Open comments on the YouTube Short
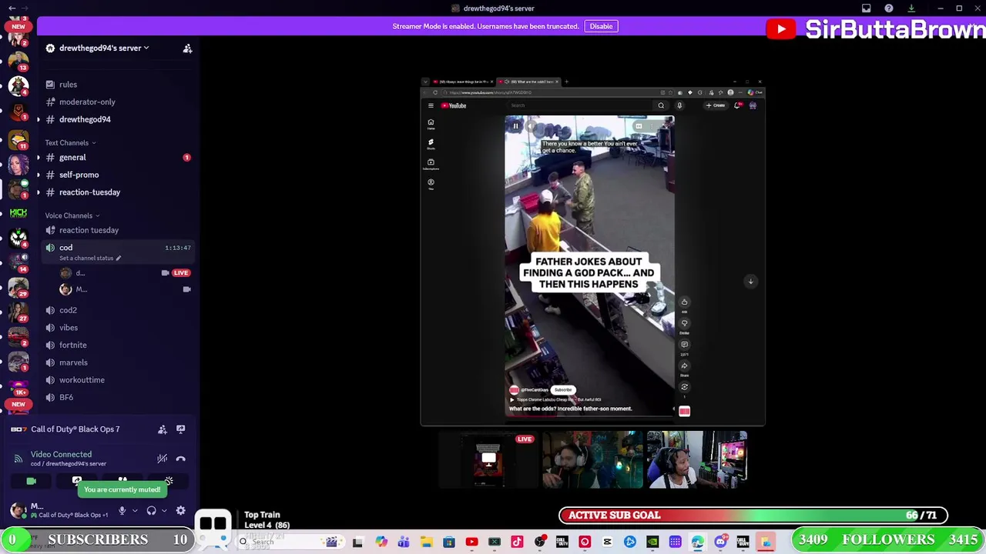Viewport: 986px width, 554px height. 684,345
